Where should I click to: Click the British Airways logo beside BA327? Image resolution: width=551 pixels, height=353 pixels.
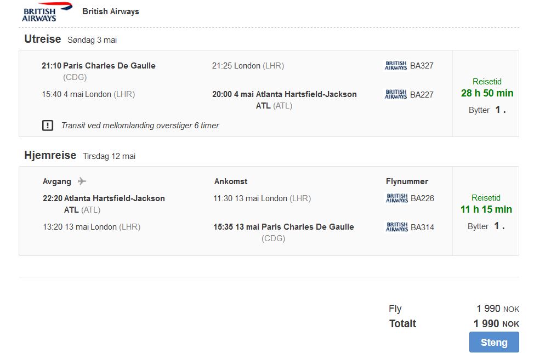coord(396,66)
